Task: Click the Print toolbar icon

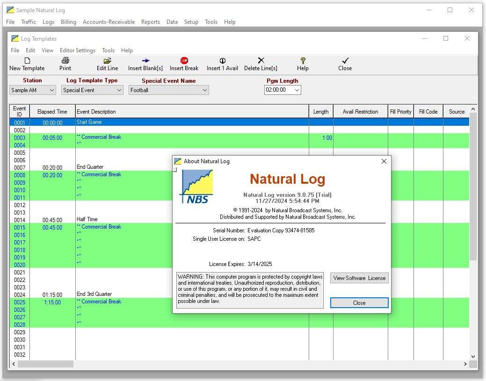Action: (x=65, y=61)
